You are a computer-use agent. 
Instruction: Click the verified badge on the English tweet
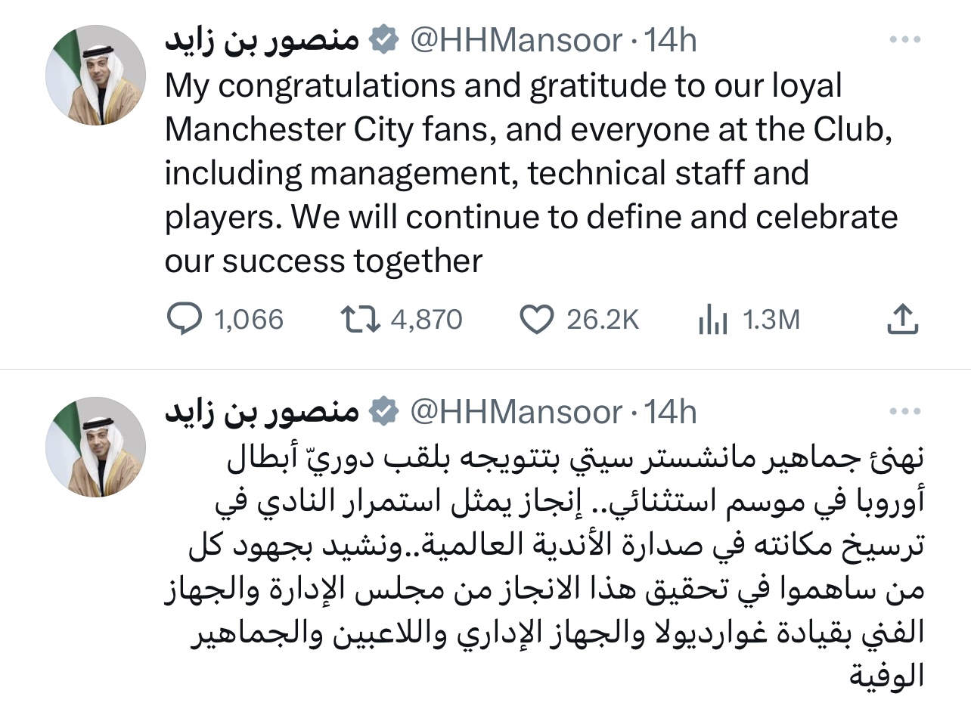click(384, 40)
